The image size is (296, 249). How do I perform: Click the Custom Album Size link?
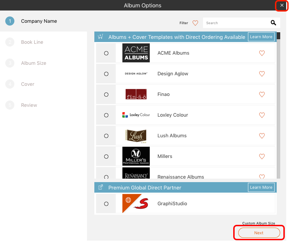258,223
